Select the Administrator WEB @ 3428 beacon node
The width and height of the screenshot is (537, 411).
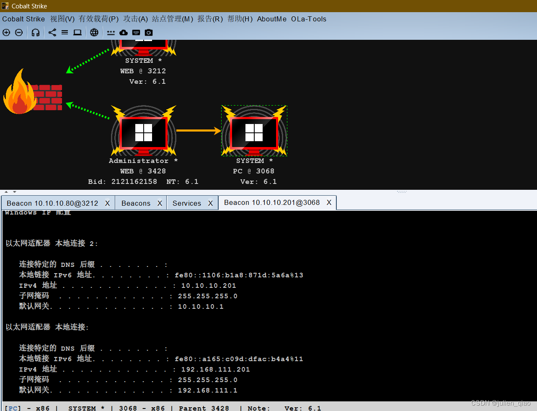144,131
